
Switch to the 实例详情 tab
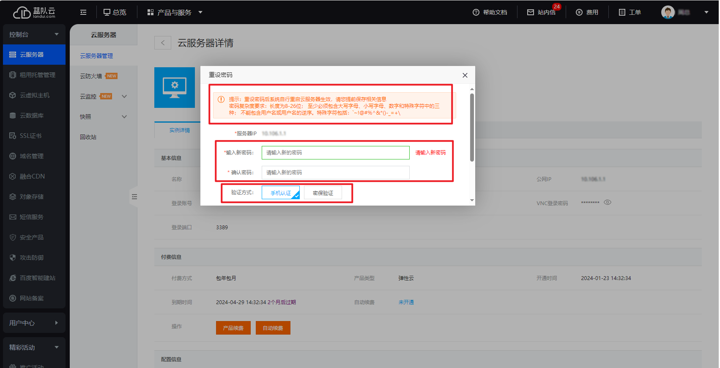click(x=180, y=130)
